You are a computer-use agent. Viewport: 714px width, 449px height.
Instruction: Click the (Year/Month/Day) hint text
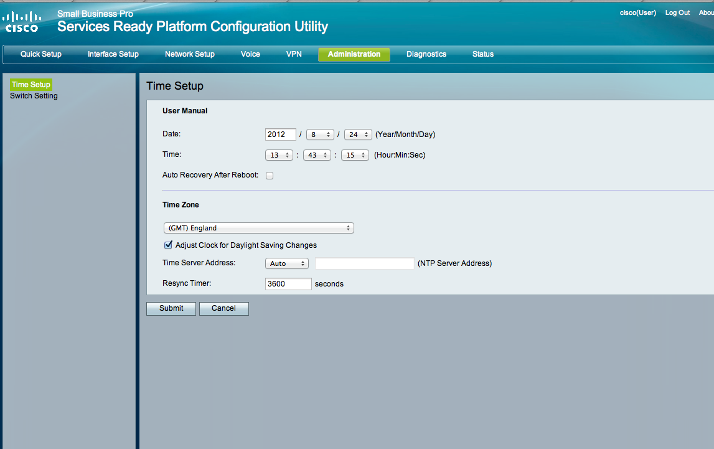click(405, 135)
